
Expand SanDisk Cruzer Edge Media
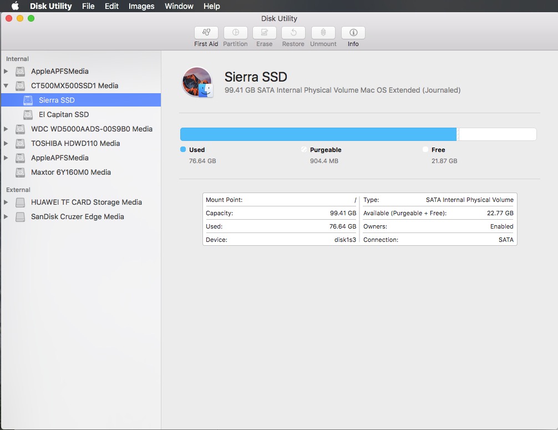(6, 217)
